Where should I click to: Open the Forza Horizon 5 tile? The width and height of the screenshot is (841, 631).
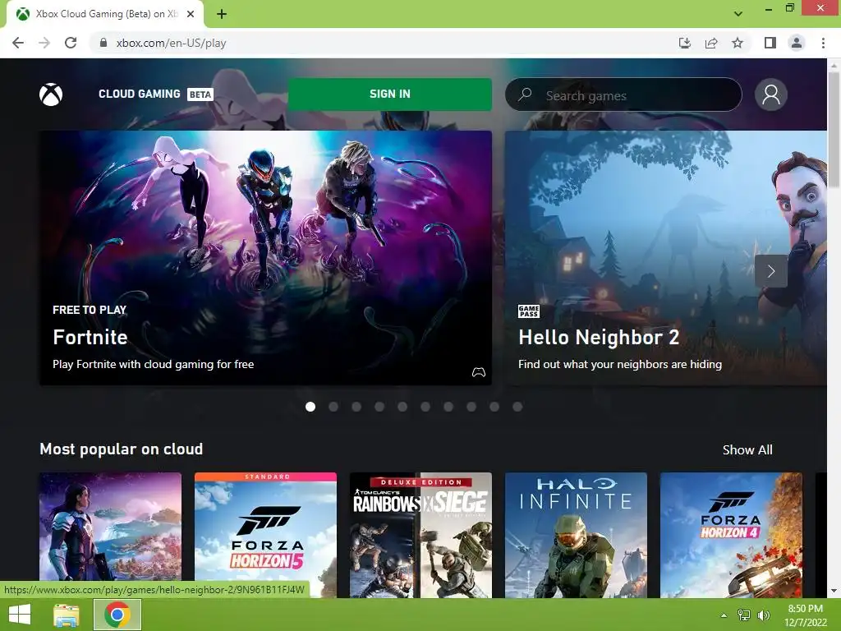265,535
